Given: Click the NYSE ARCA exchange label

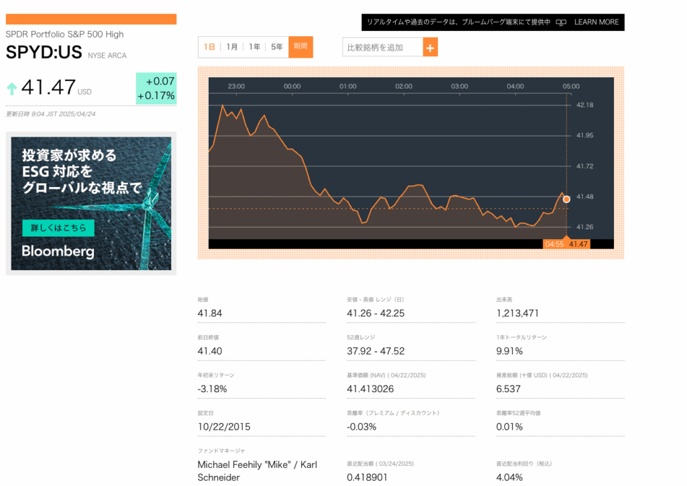Looking at the screenshot, I should (x=107, y=56).
